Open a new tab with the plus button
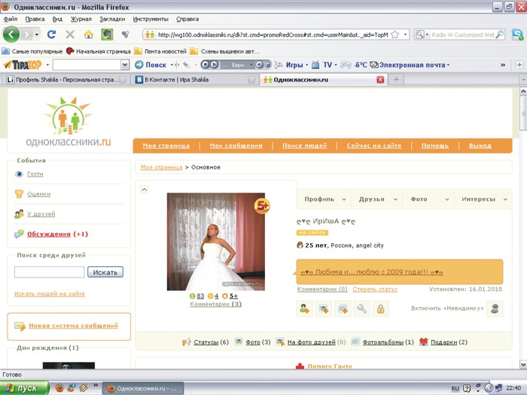The height and width of the screenshot is (395, 527). [396, 80]
